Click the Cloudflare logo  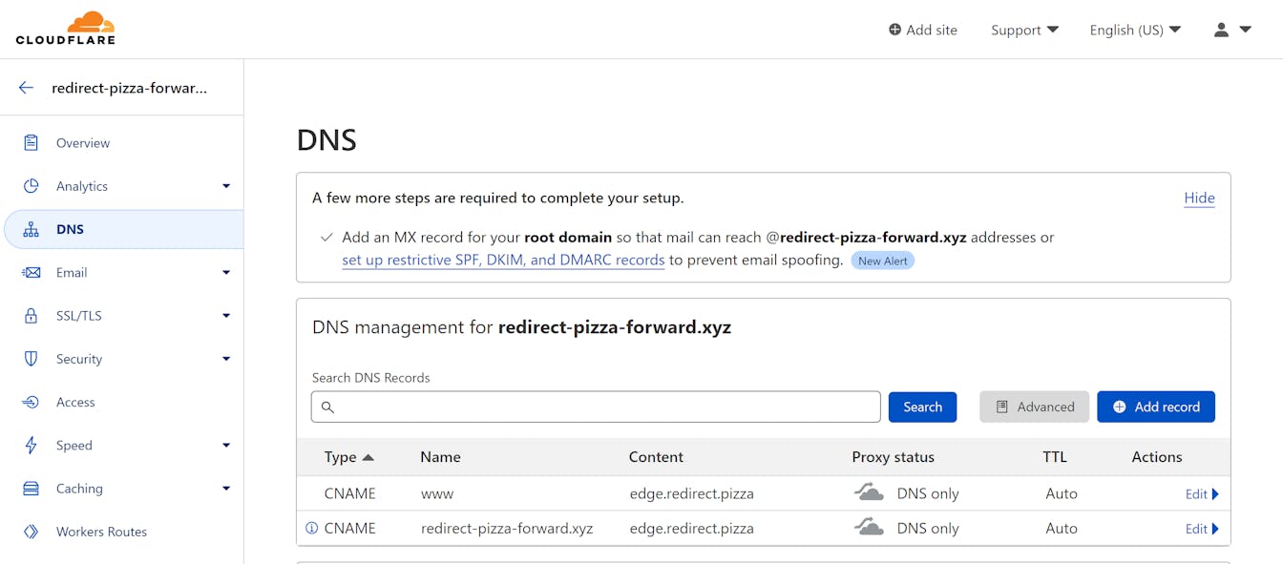[65, 29]
